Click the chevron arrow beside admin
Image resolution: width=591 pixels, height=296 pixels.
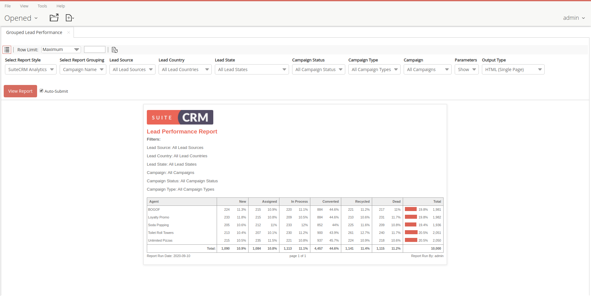point(583,18)
